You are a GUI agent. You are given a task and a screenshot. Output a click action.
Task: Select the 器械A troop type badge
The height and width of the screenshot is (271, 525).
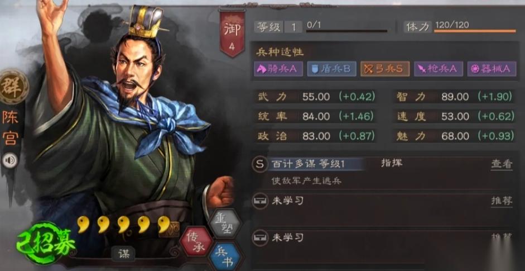coord(492,69)
